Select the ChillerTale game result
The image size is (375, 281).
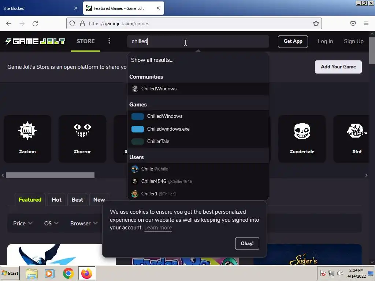point(198,142)
